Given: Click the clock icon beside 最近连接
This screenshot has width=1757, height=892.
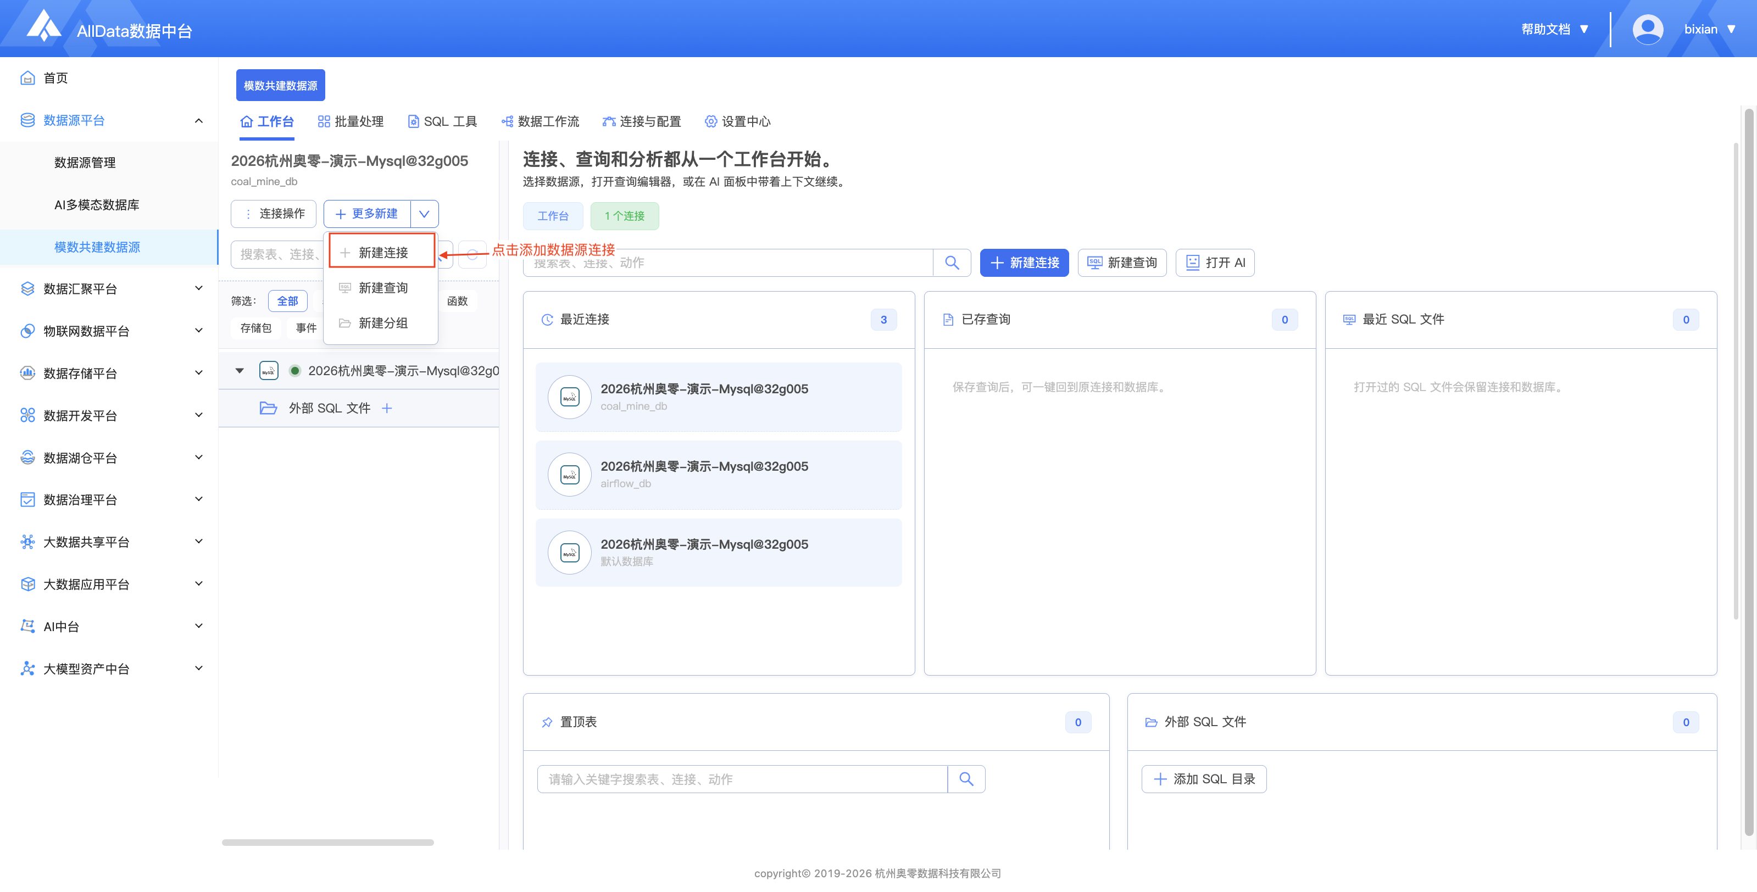Looking at the screenshot, I should point(547,320).
